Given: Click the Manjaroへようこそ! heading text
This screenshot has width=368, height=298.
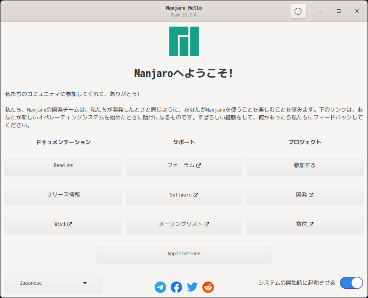Looking at the screenshot, I should coord(184,73).
